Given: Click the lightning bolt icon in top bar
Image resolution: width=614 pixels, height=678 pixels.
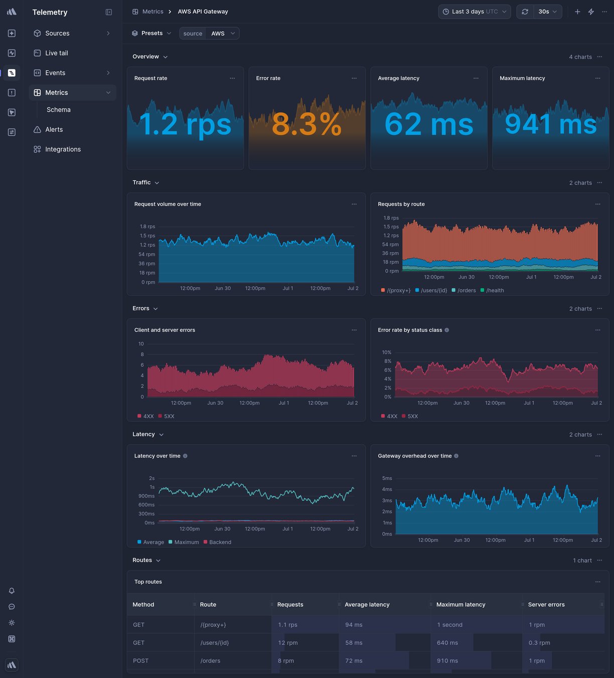Looking at the screenshot, I should point(591,12).
